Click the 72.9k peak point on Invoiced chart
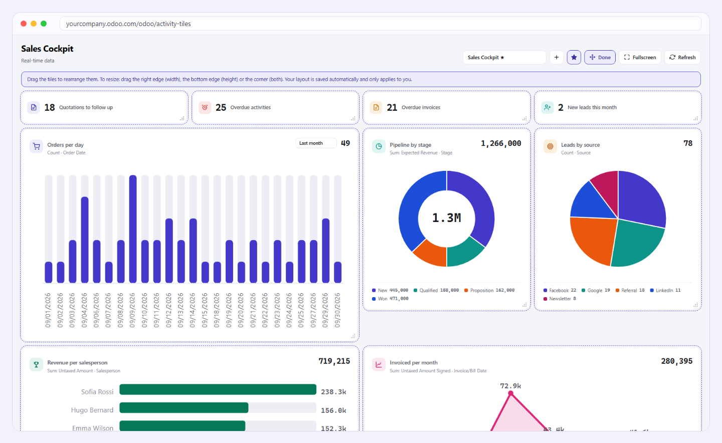 [x=511, y=393]
